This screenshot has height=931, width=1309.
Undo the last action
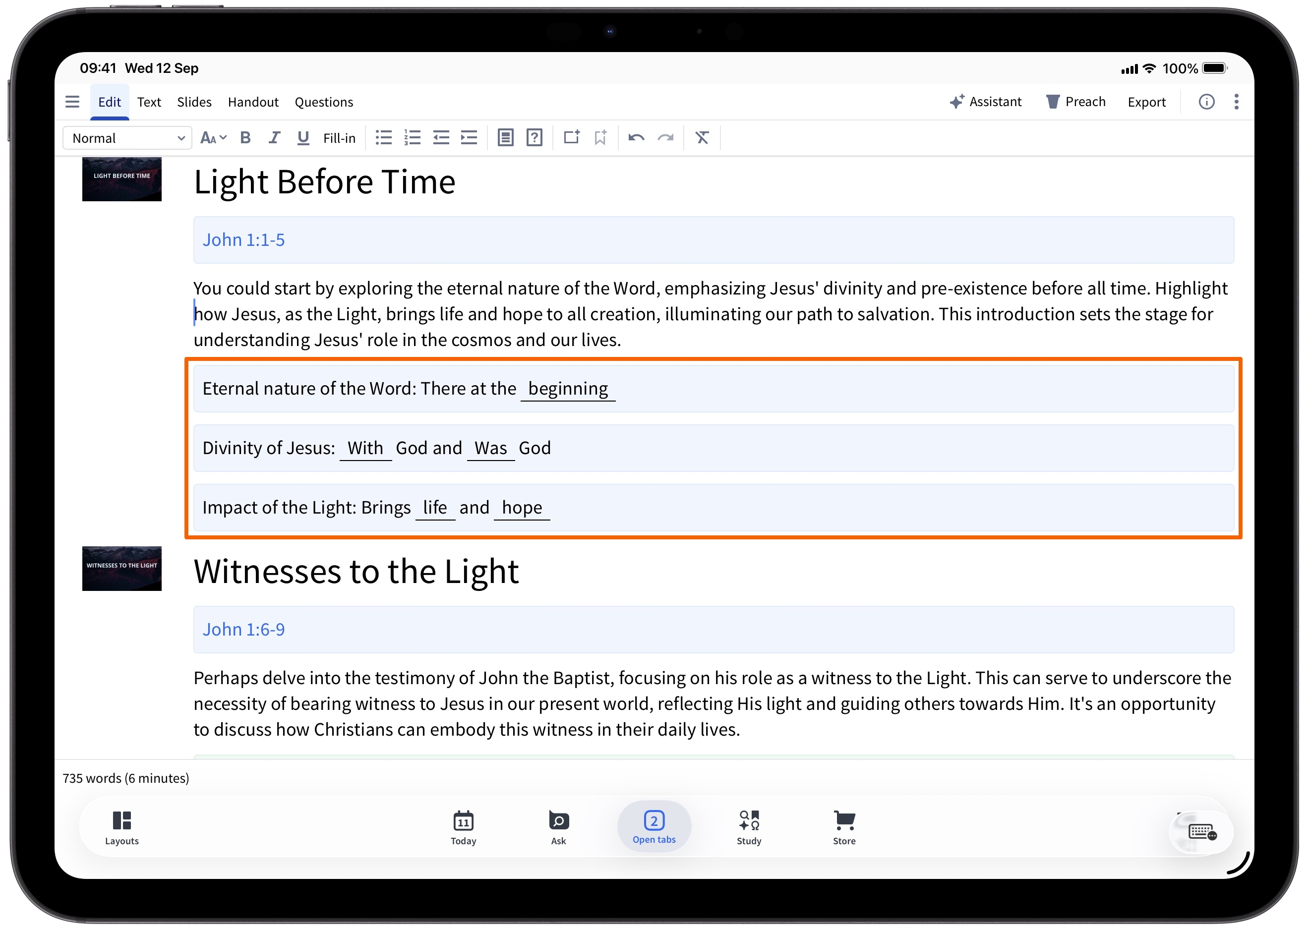(x=636, y=138)
